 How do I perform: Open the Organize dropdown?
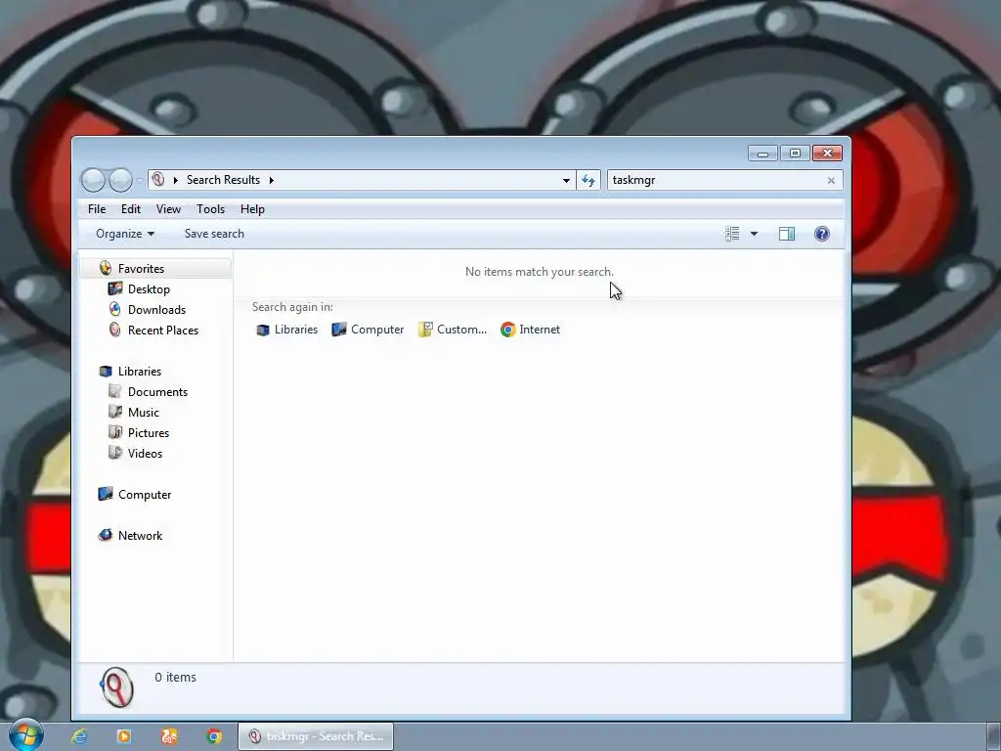tap(125, 234)
